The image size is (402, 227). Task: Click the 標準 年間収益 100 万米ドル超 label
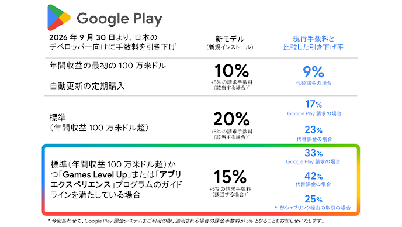(99, 123)
